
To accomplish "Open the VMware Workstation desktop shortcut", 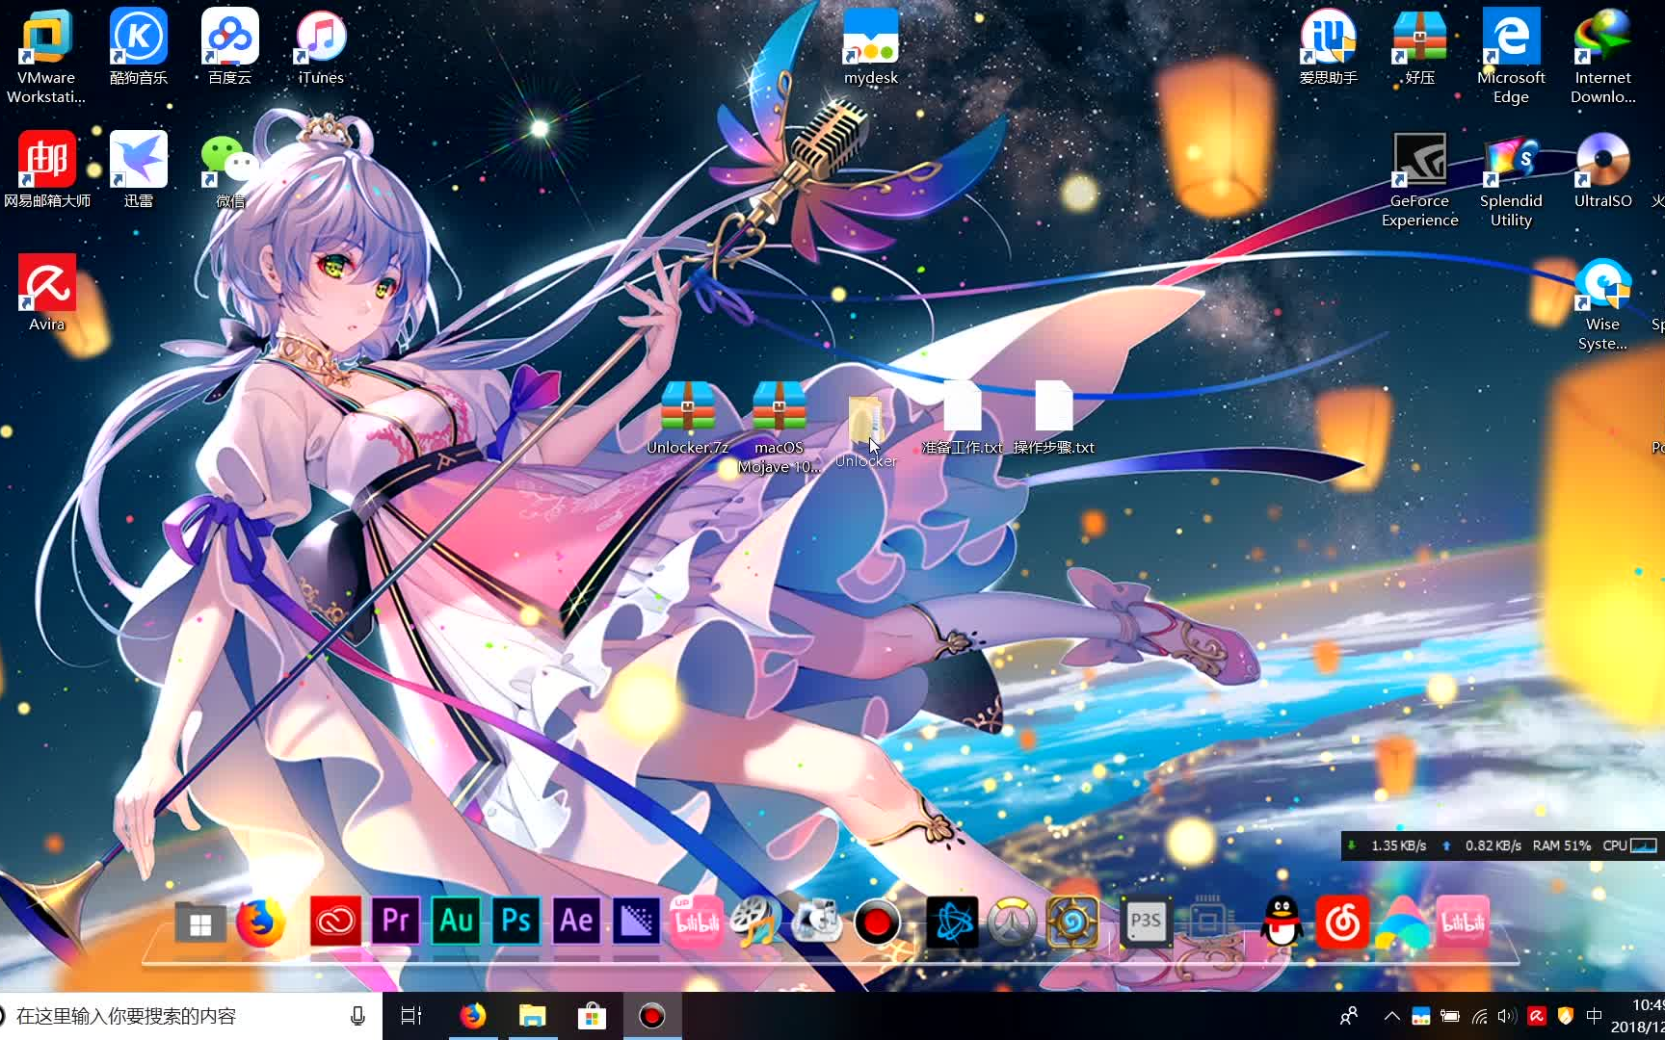I will pyautogui.click(x=46, y=56).
